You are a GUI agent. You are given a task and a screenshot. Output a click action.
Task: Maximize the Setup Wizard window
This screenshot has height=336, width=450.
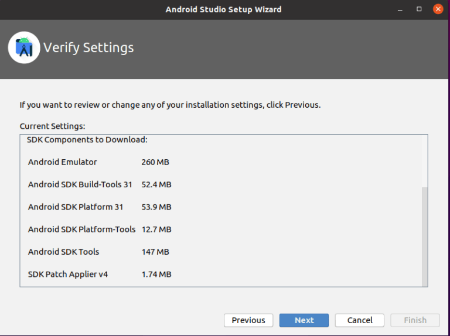[419, 9]
